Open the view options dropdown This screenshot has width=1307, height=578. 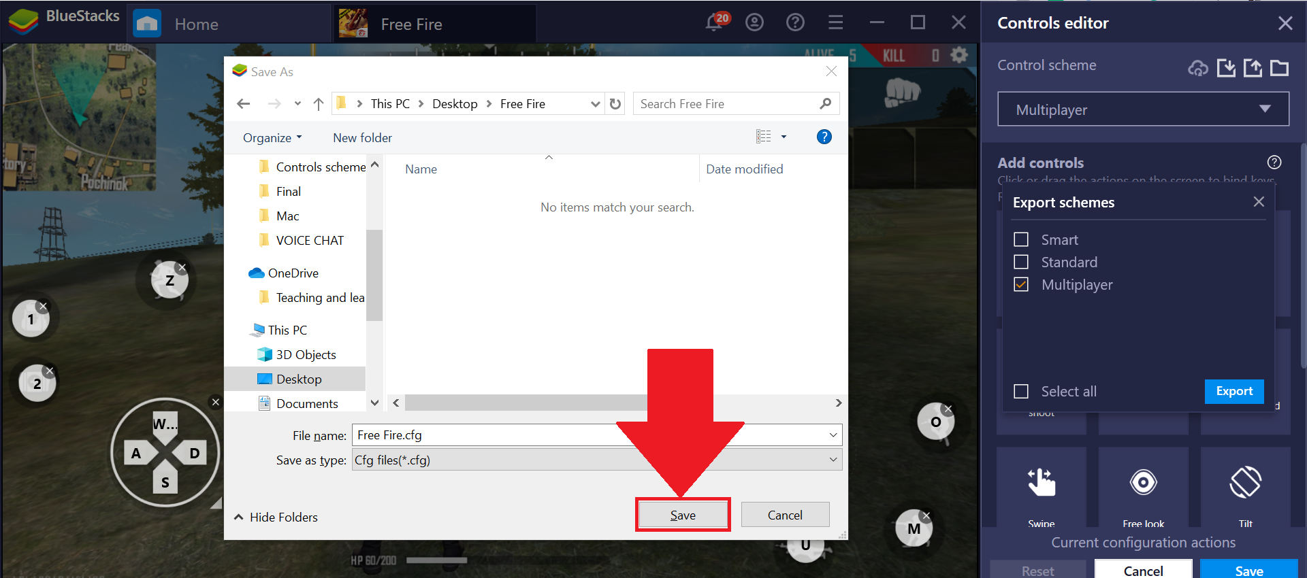[x=784, y=137]
